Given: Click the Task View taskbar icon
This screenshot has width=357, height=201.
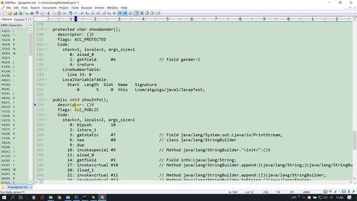Looking at the screenshot, I should tap(21, 197).
